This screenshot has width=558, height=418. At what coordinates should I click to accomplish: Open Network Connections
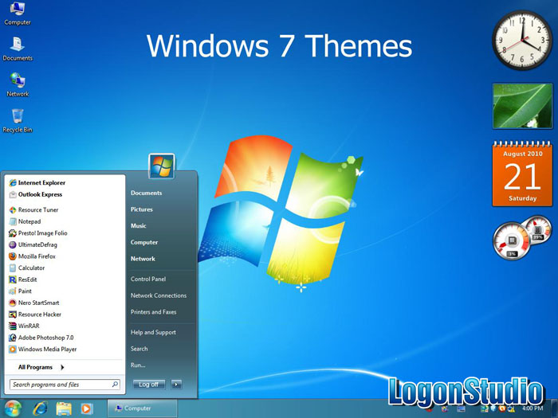point(159,295)
